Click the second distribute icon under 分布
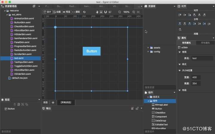 click(185, 24)
